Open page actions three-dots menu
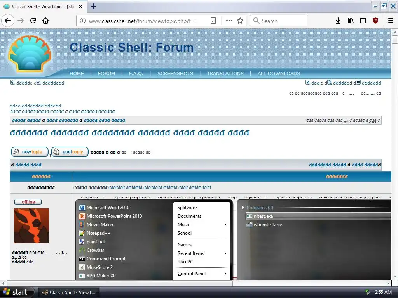 229,21
